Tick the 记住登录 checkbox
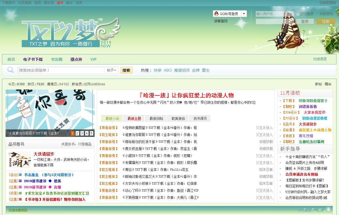 [x=298, y=14]
